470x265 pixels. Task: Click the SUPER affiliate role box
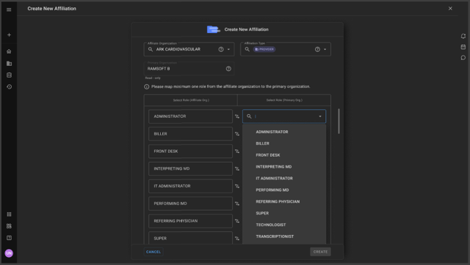pyautogui.click(x=190, y=238)
